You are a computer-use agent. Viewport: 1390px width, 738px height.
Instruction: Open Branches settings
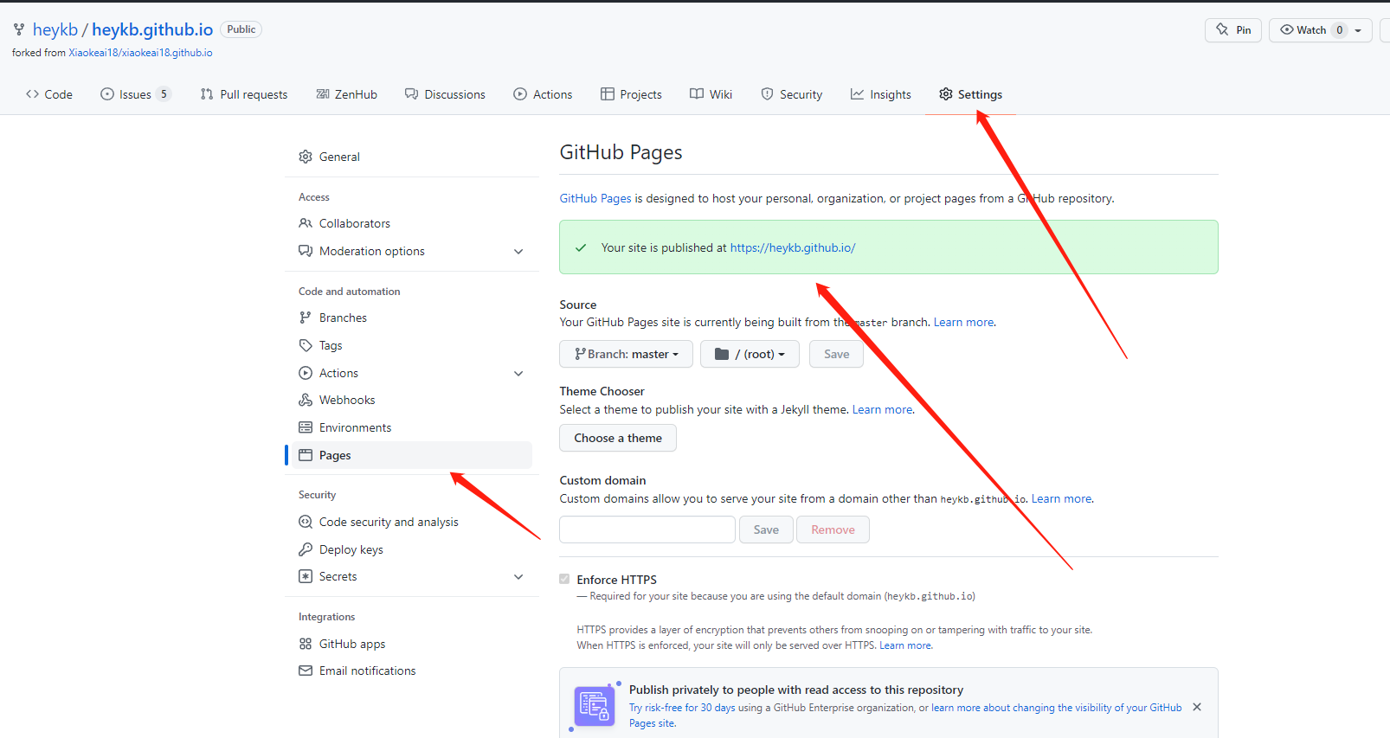[412, 318]
